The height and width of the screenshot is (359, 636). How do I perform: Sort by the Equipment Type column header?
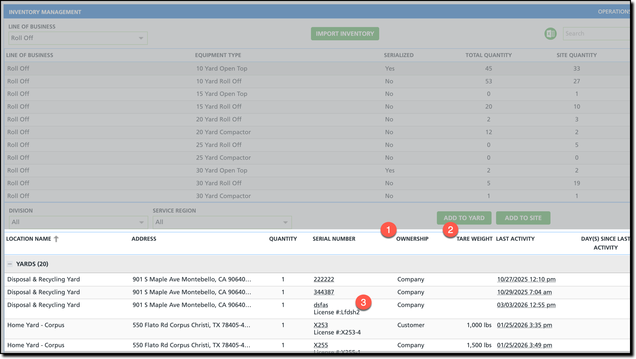(218, 55)
